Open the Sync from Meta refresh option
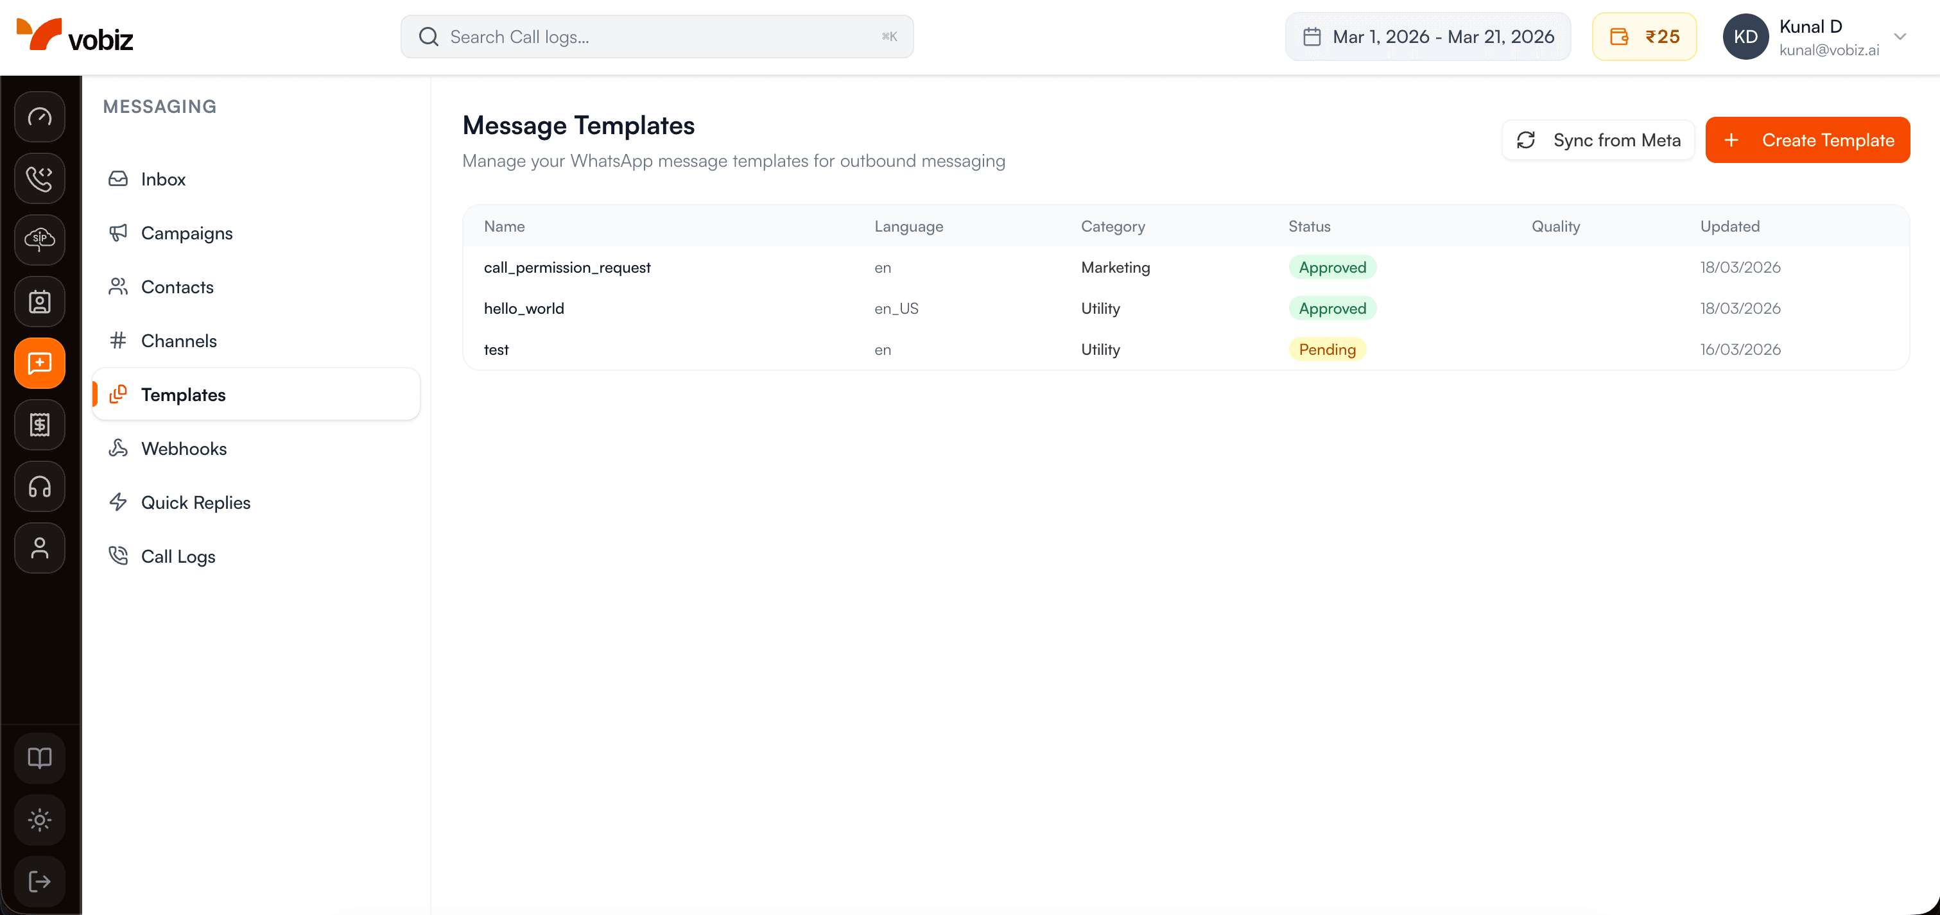 (x=1597, y=140)
